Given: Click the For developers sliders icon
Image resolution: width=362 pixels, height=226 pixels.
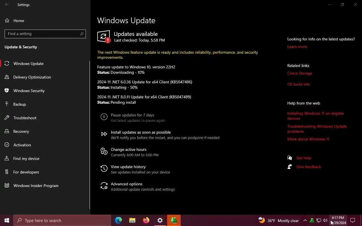Looking at the screenshot, I should tap(7, 172).
